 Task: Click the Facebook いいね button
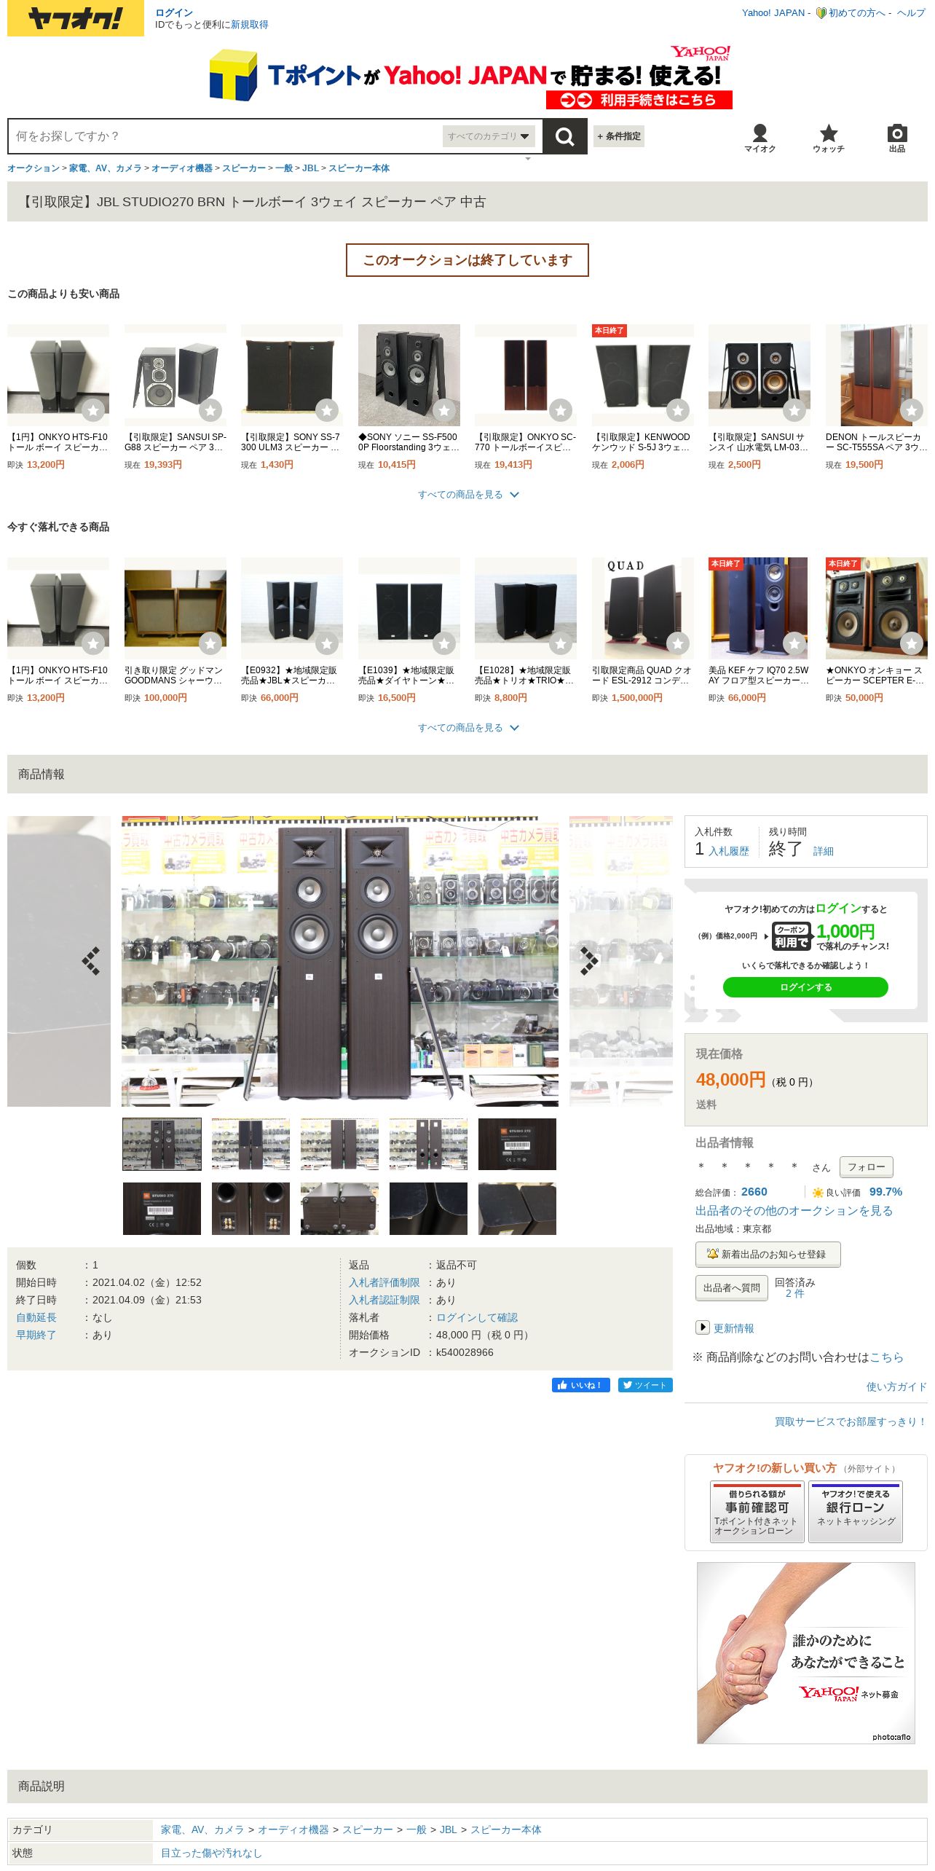point(580,1385)
